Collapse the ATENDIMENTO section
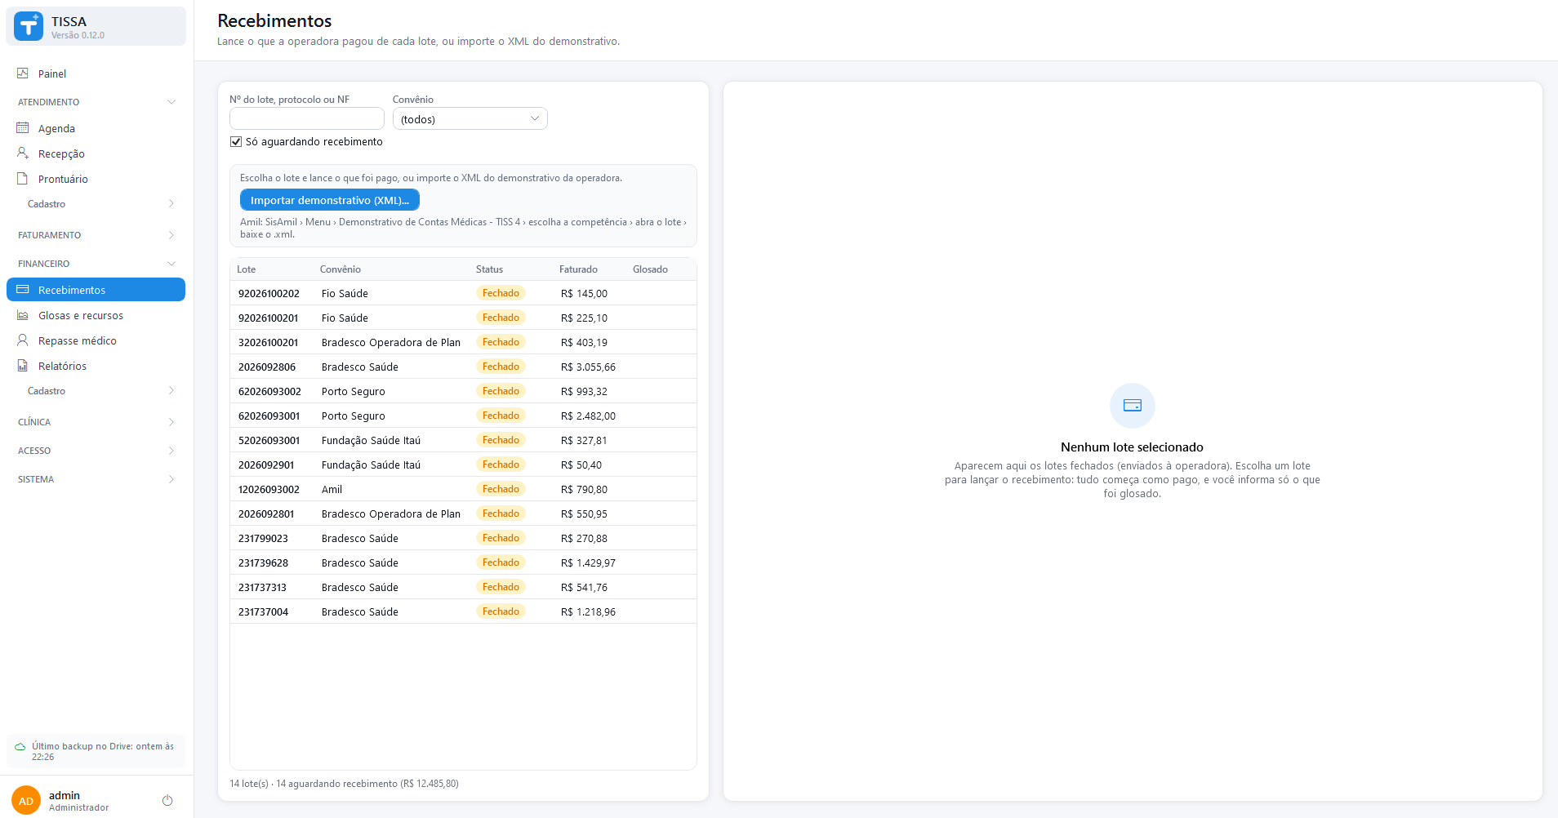This screenshot has width=1558, height=818. click(96, 102)
